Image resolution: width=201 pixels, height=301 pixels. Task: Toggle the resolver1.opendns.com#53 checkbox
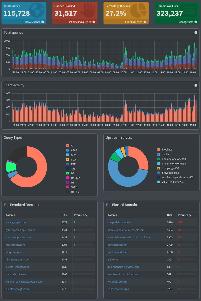pos(159,177)
